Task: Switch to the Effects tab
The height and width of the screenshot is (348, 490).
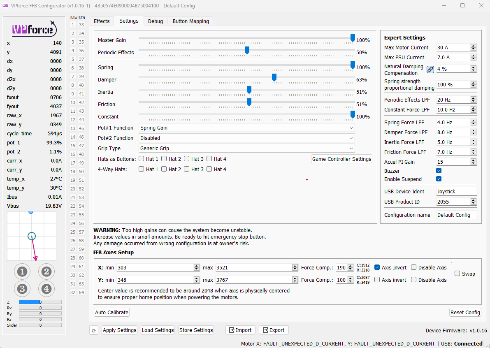Action: pos(102,21)
